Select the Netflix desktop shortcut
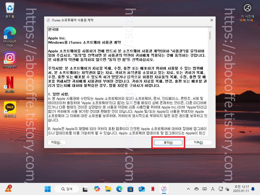This screenshot has height=195, width=260. [10, 85]
